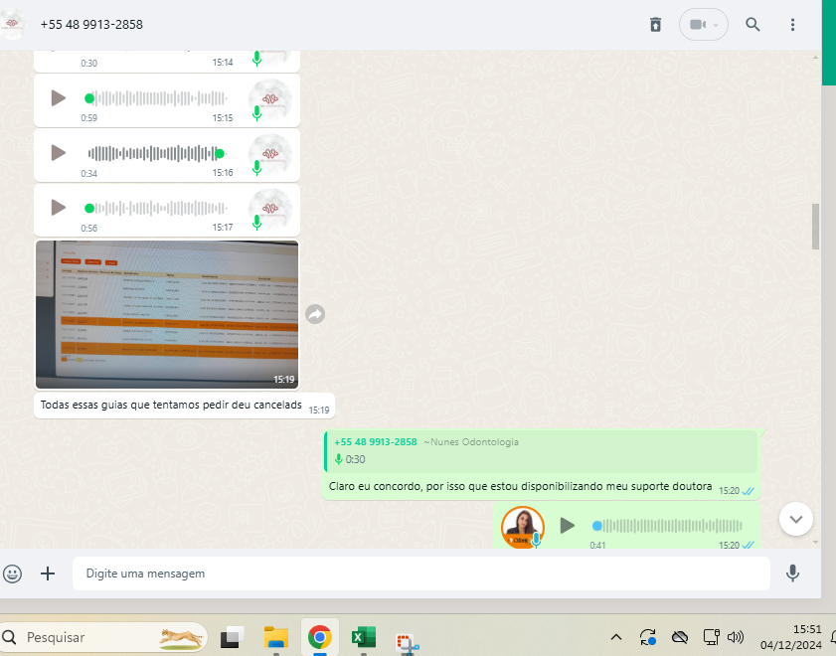The height and width of the screenshot is (656, 836).
Task: Open Excel from the taskbar
Action: (x=362, y=637)
